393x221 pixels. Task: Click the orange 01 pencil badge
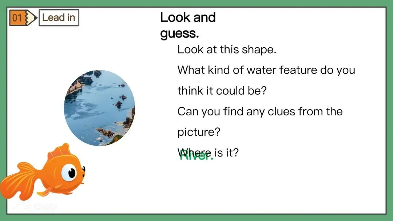pos(23,18)
